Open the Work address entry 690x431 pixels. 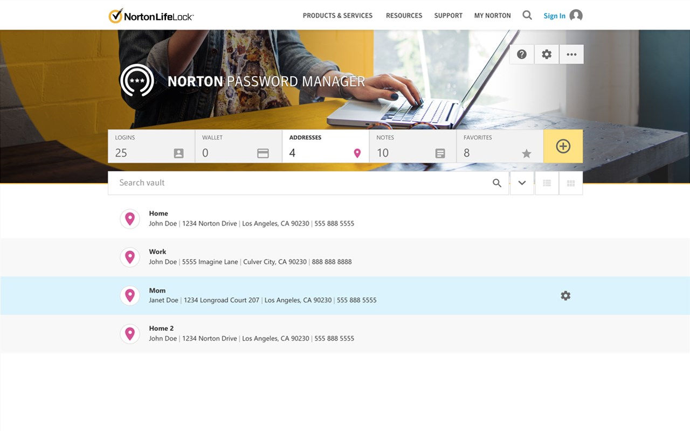(345, 257)
